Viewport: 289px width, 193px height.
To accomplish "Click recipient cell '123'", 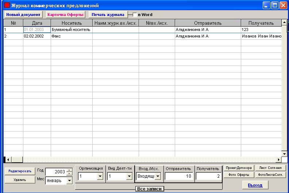I will (x=261, y=29).
